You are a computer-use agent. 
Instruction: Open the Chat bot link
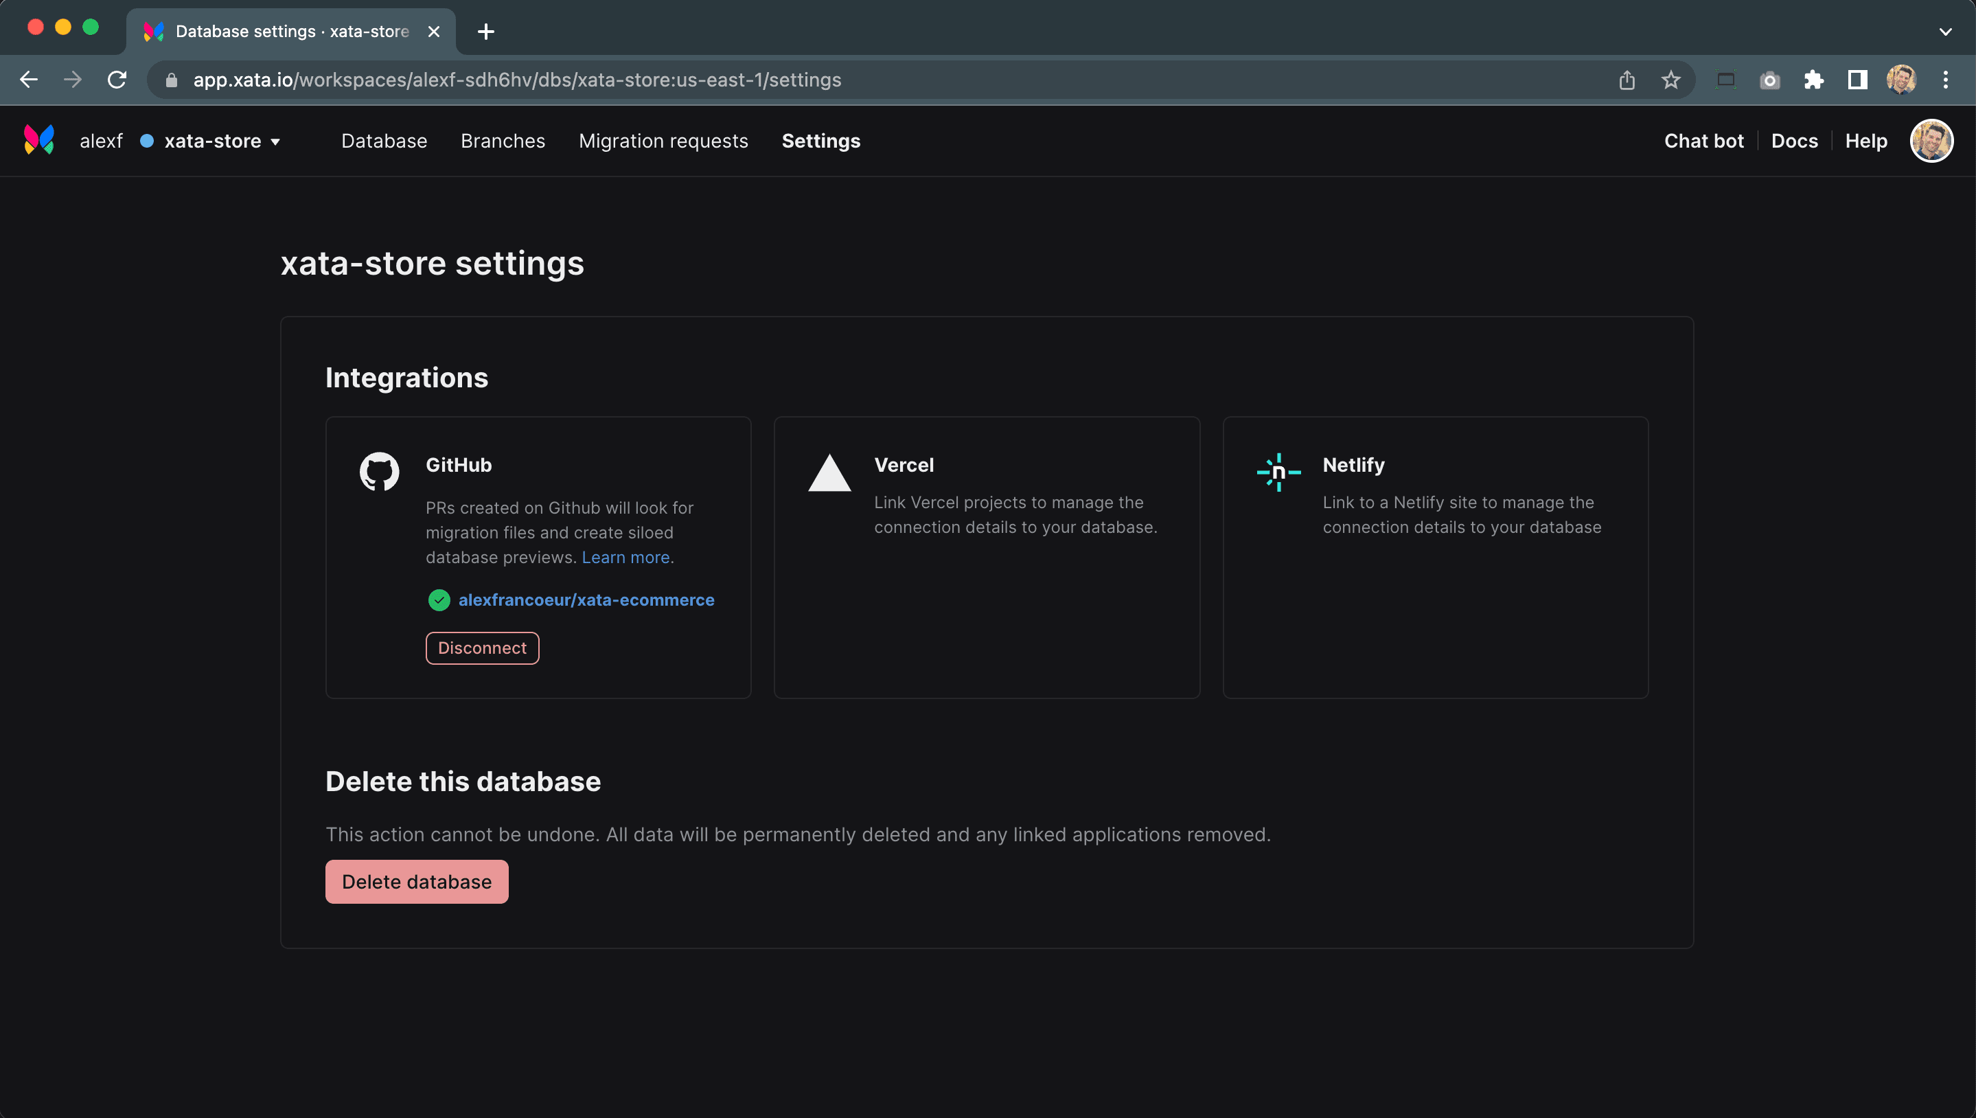[x=1703, y=141]
